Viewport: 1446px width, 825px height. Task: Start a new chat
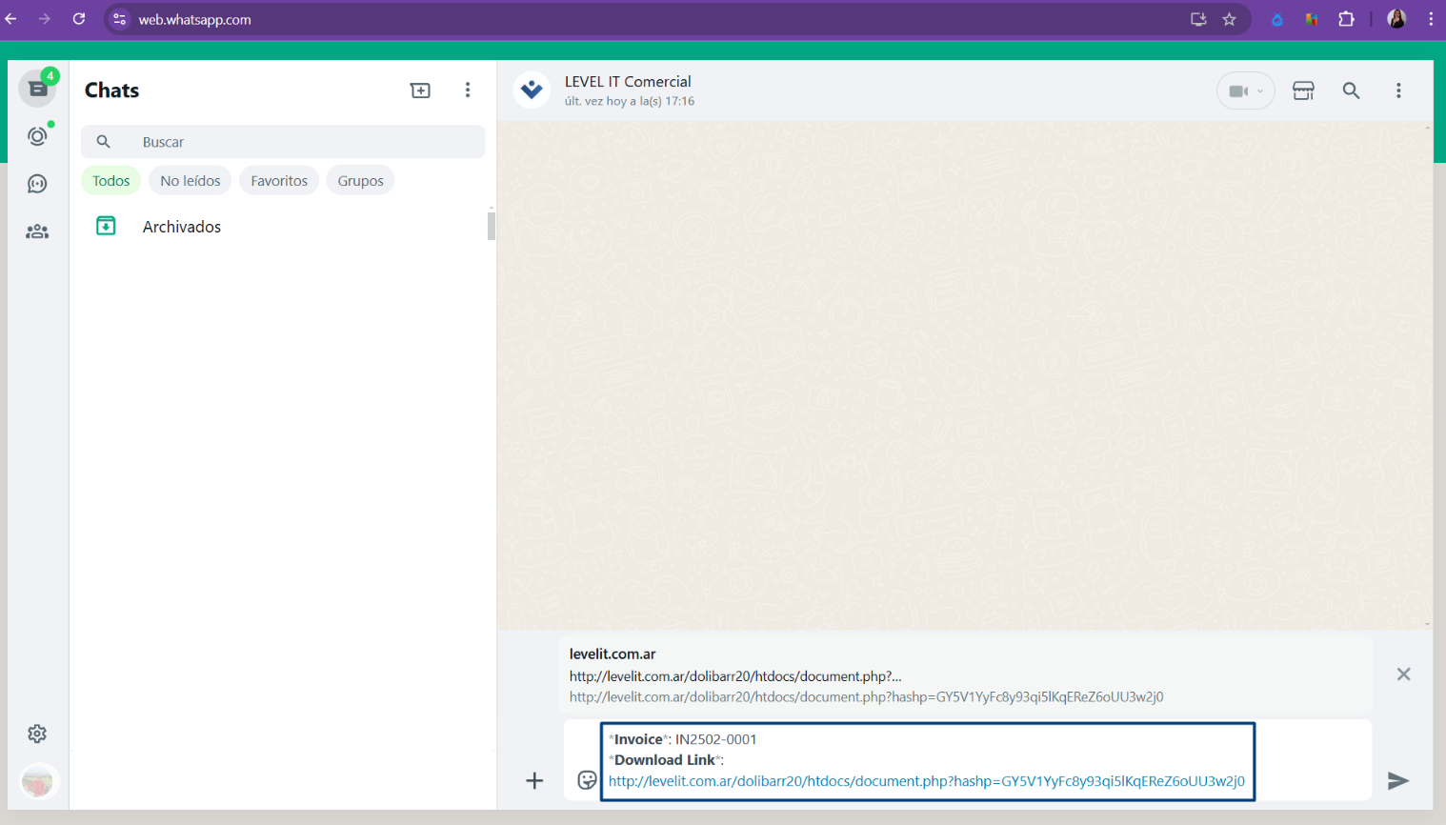click(x=420, y=91)
